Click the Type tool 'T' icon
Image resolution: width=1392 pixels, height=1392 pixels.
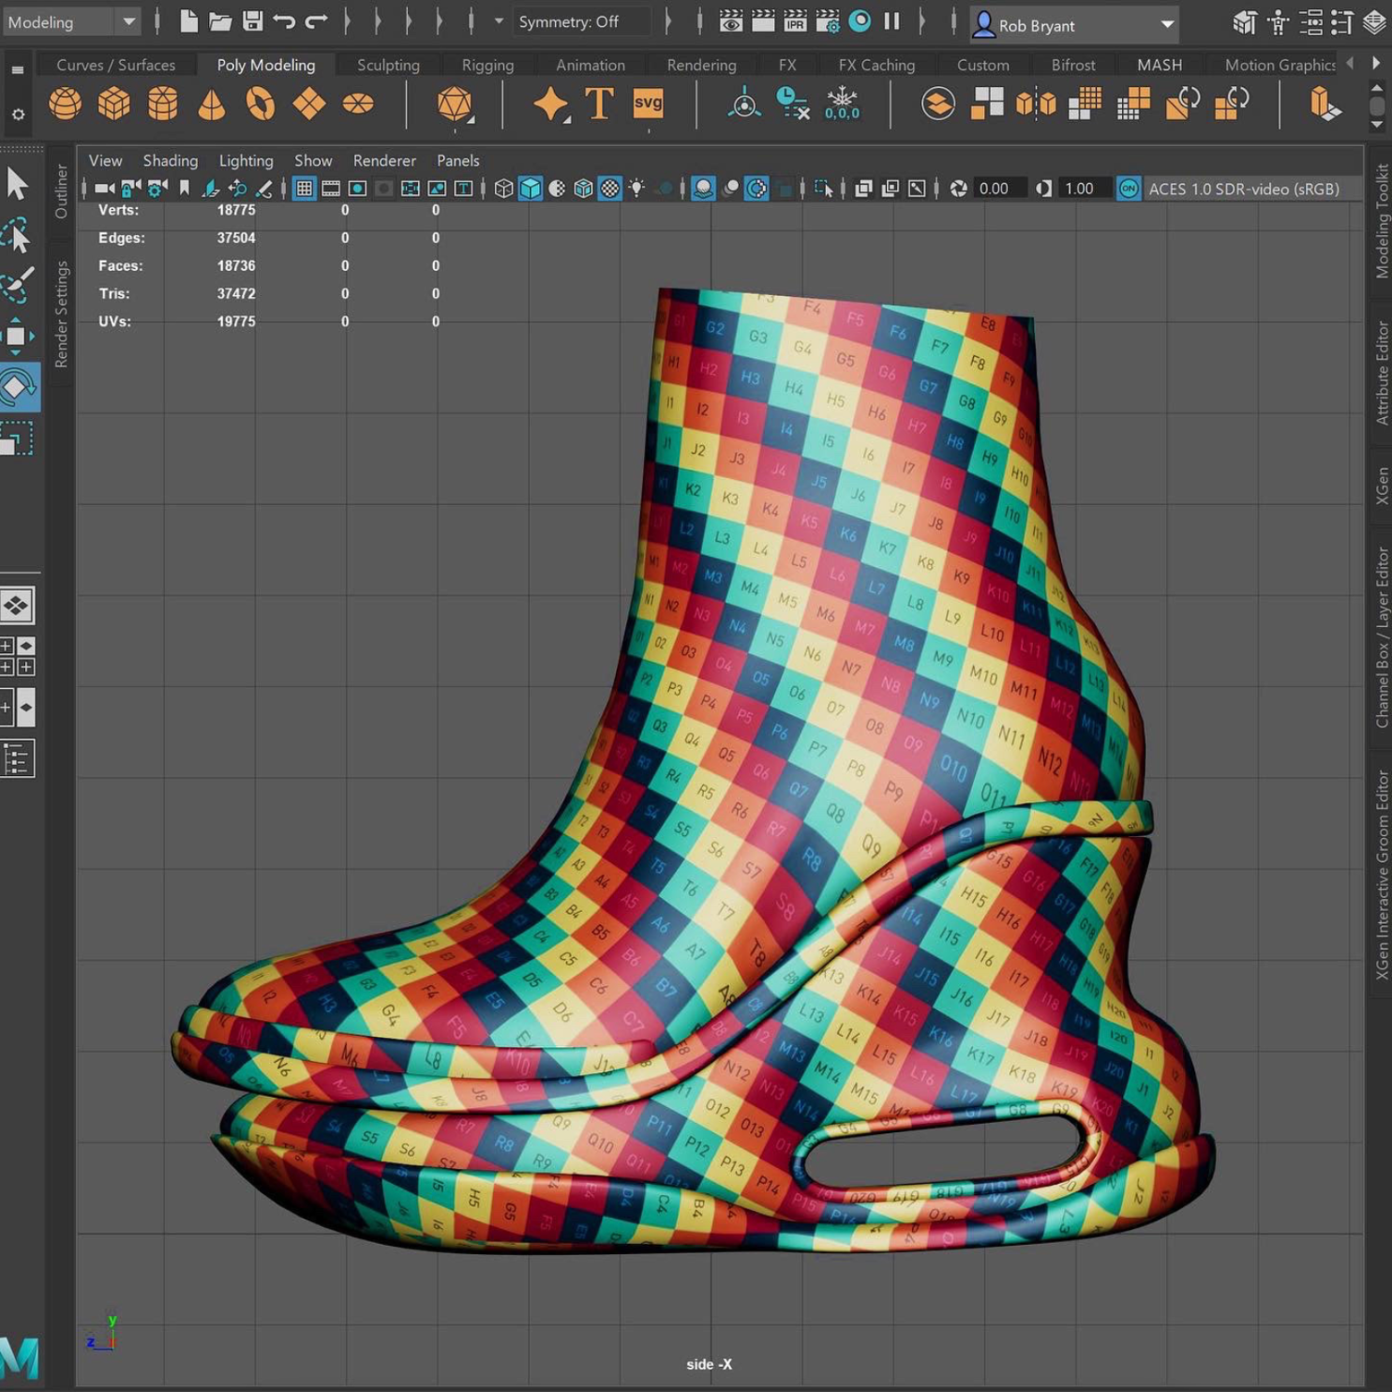coord(599,103)
